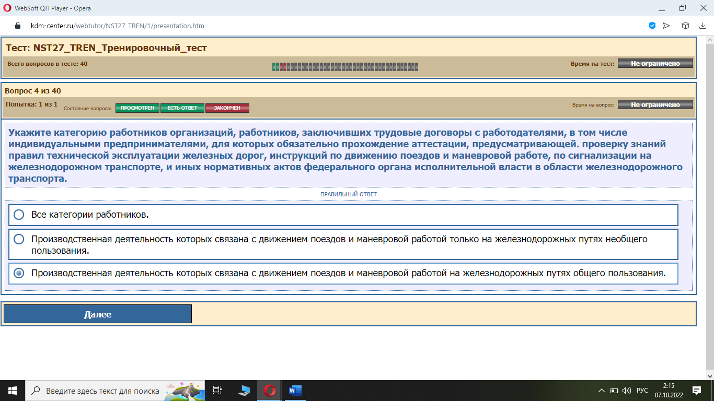The height and width of the screenshot is (401, 714).
Task: Click the 'Попытка: 1 из 1' text
Action: click(x=31, y=104)
